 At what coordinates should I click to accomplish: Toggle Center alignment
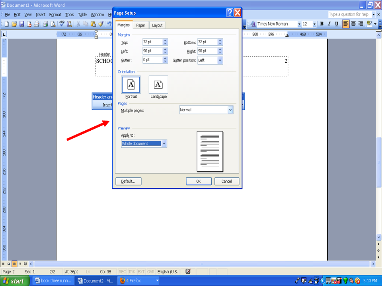point(353,23)
